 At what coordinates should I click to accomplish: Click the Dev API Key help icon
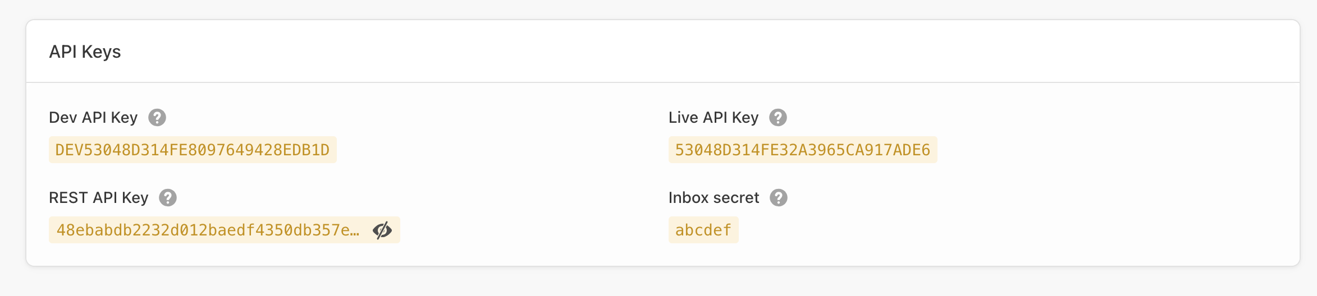point(157,118)
